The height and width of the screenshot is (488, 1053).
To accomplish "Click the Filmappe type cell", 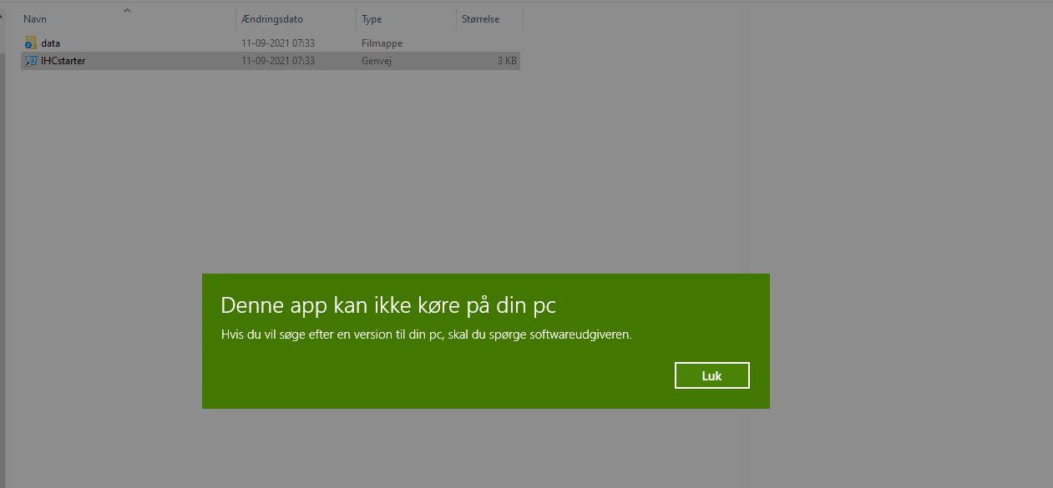I will click(x=382, y=43).
